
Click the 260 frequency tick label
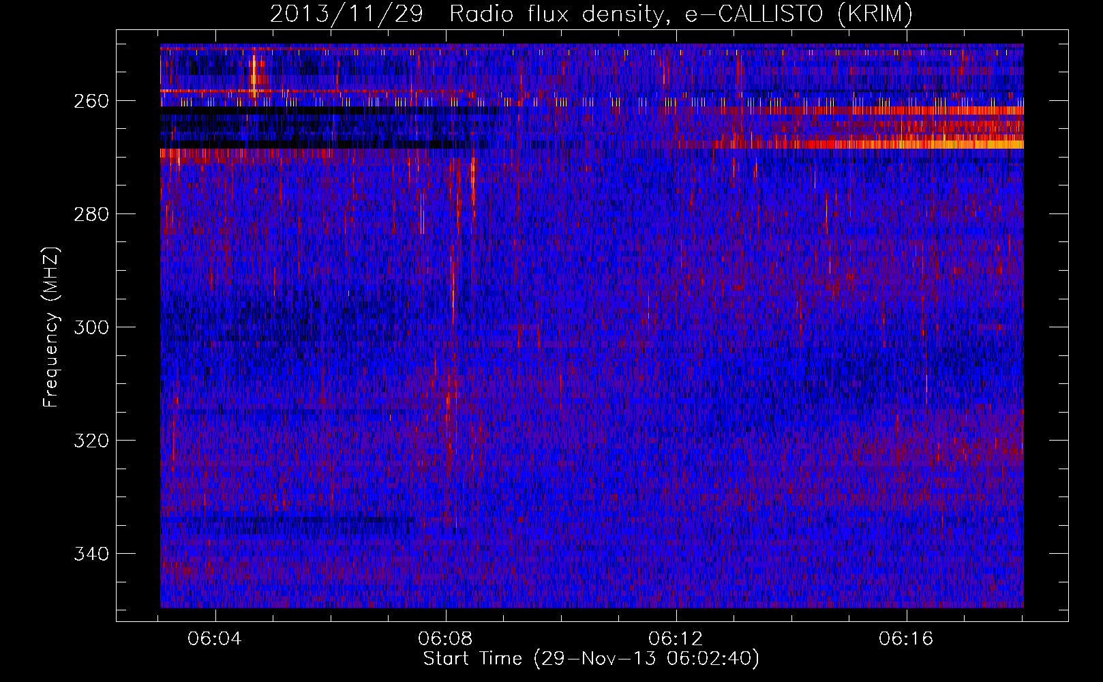pos(91,101)
